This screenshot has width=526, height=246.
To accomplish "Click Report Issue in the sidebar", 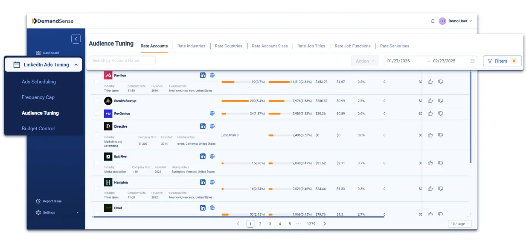I will (49, 201).
